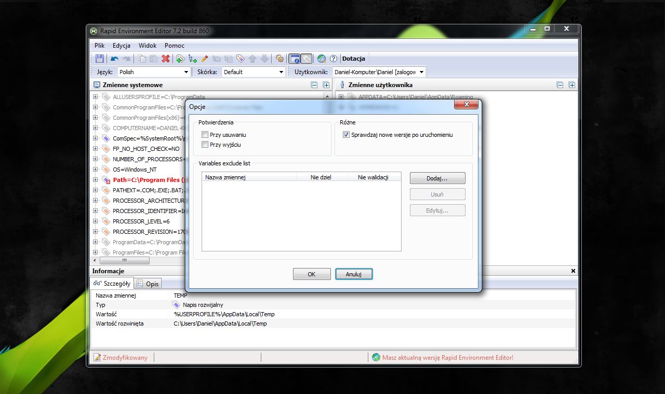Image resolution: width=665 pixels, height=394 pixels.
Task: Open the Język Polish dropdown
Action: point(186,72)
